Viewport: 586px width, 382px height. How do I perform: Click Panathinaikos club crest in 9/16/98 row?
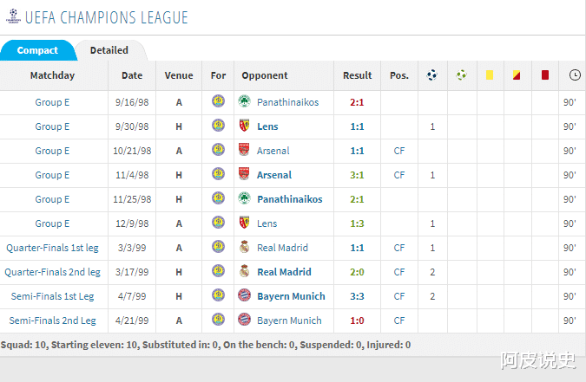[244, 102]
